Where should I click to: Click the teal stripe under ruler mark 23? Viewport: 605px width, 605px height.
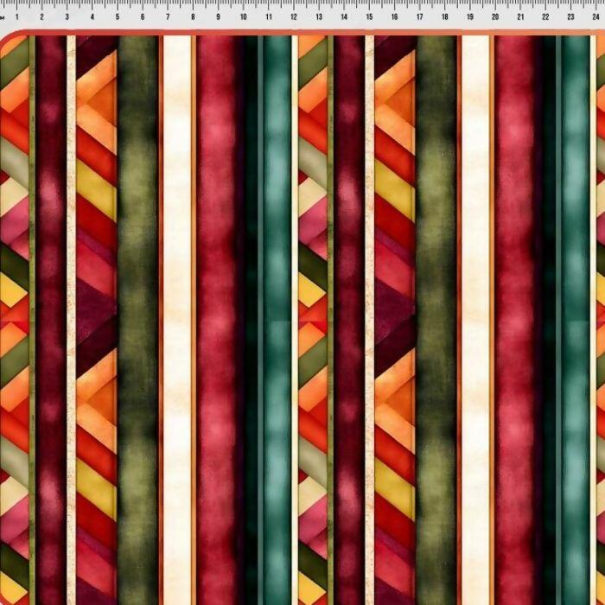tap(575, 302)
